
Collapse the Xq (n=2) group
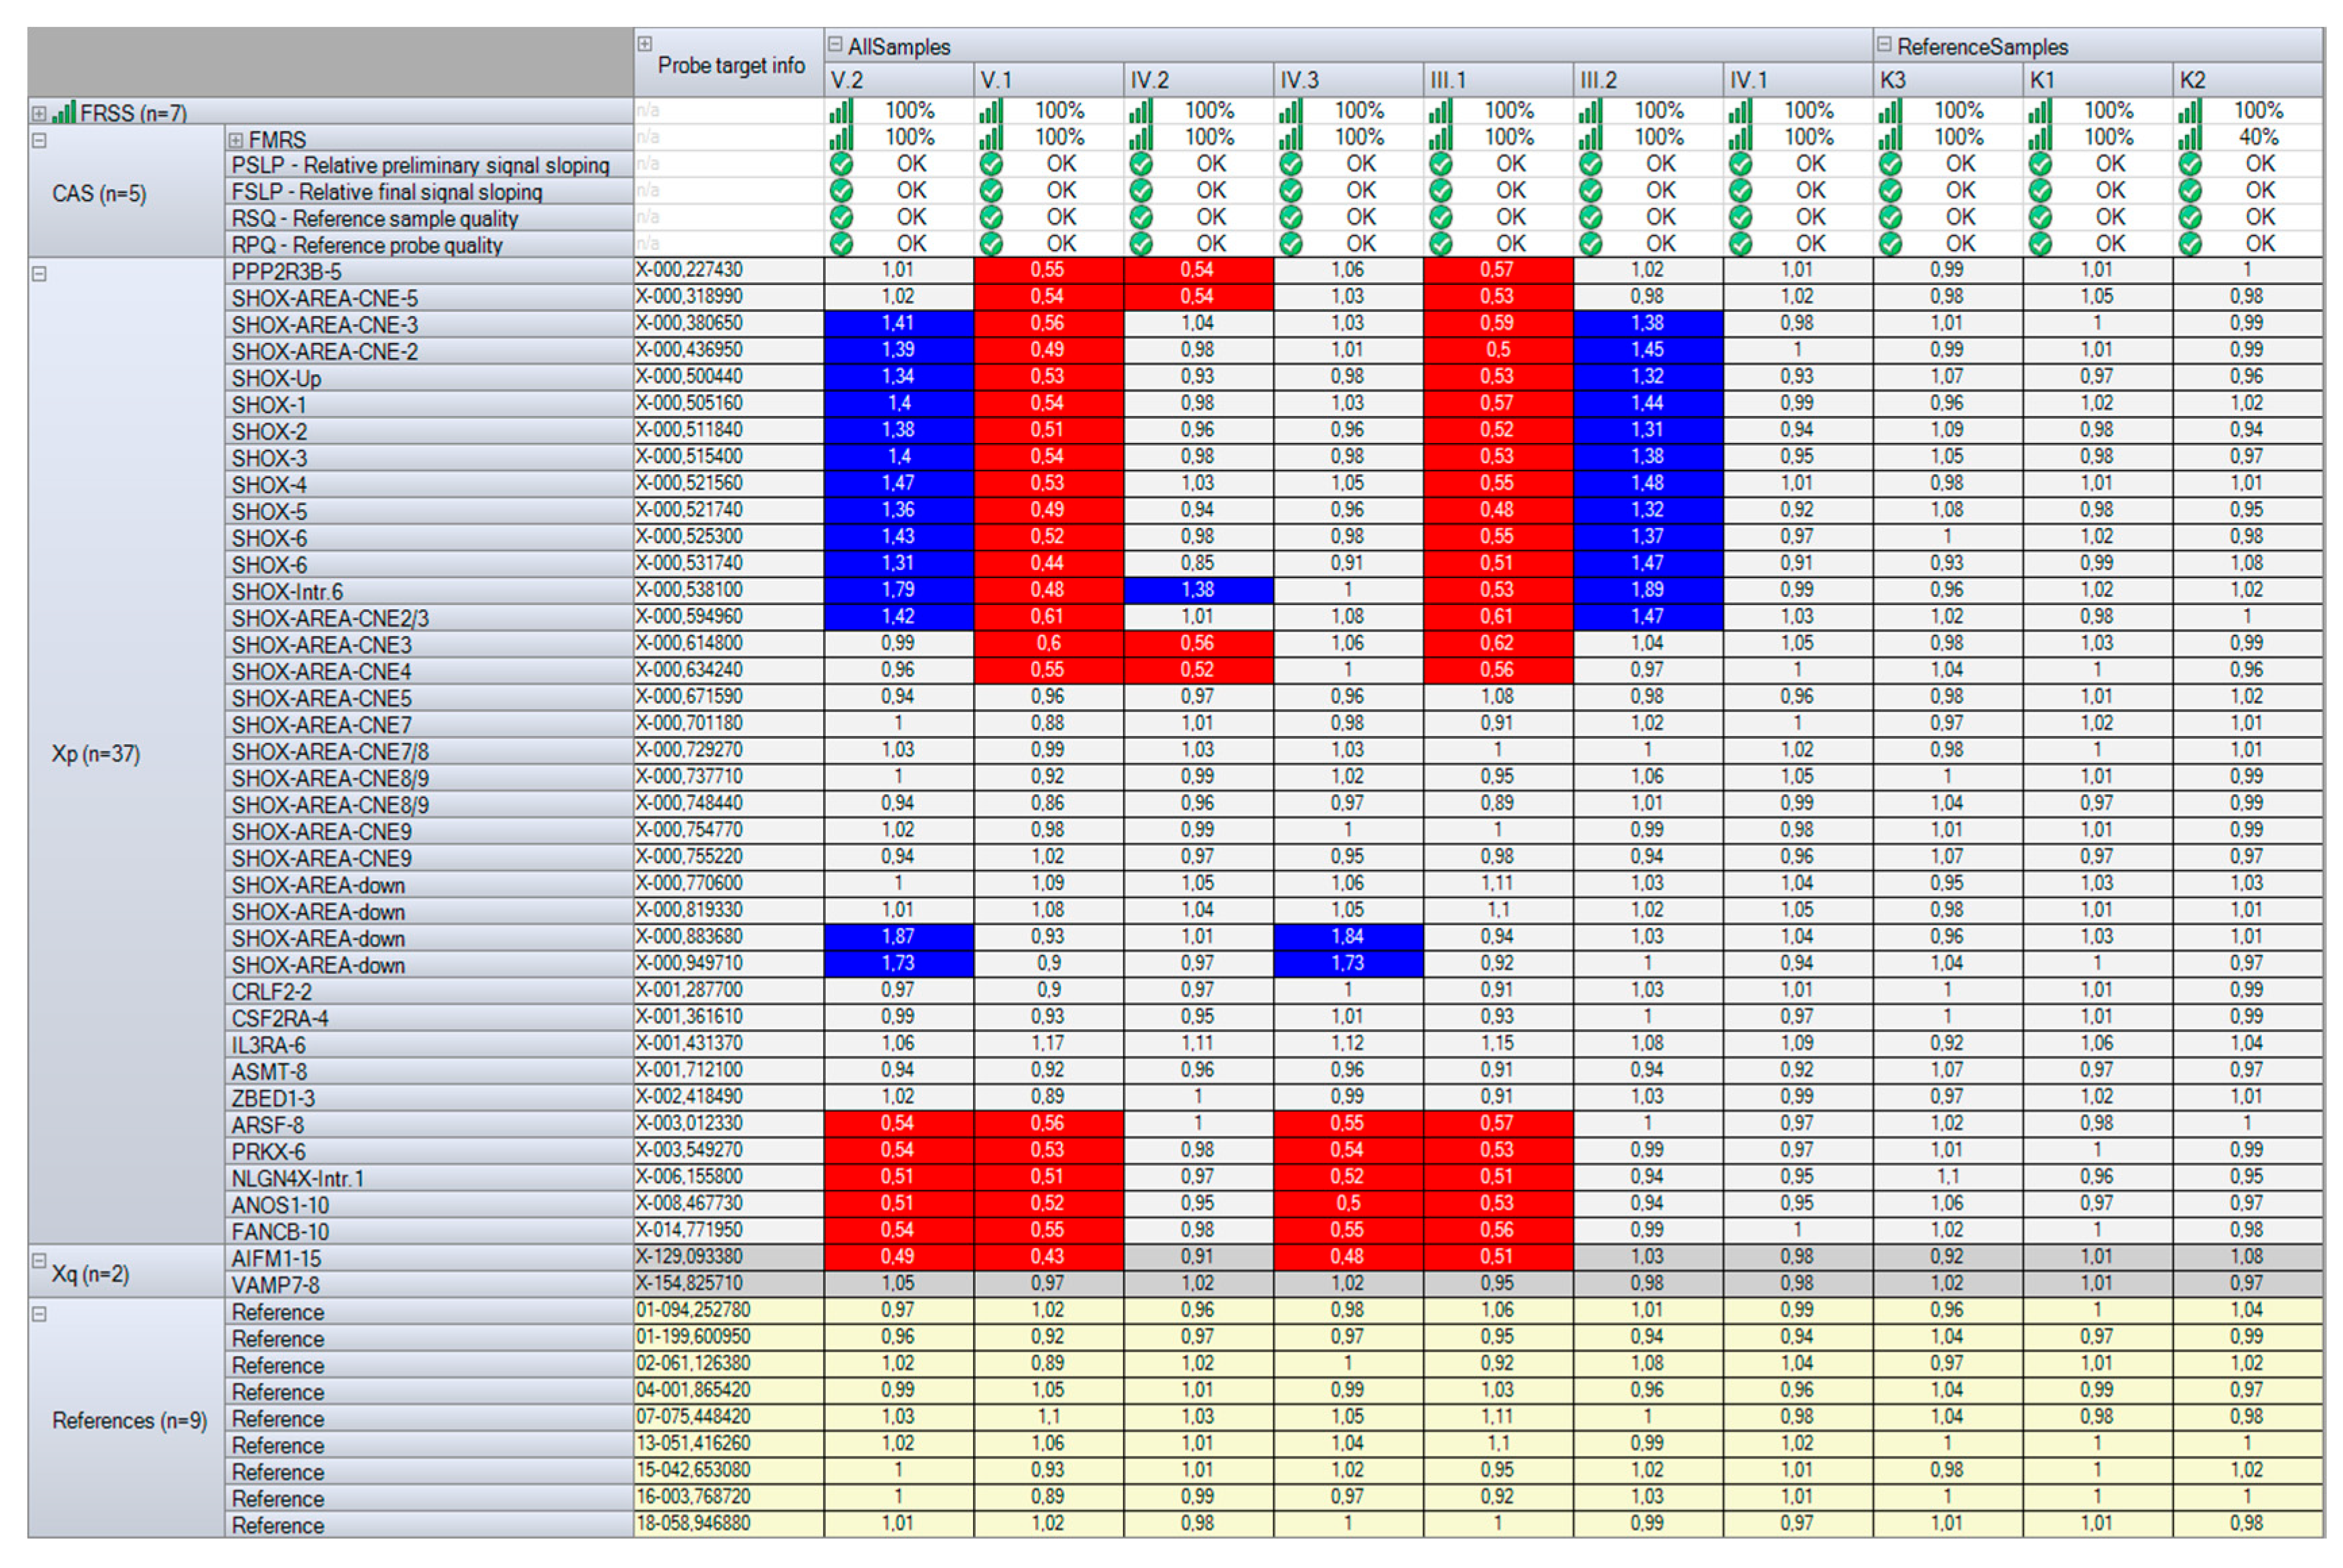pyautogui.click(x=39, y=1261)
